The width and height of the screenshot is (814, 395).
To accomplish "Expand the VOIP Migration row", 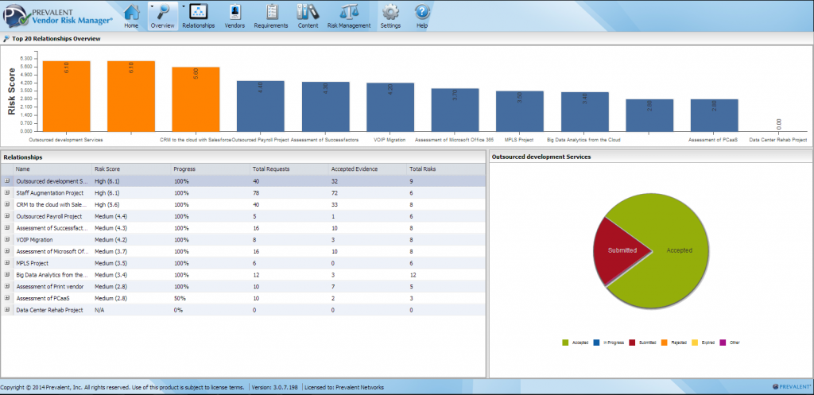I will tap(7, 239).
